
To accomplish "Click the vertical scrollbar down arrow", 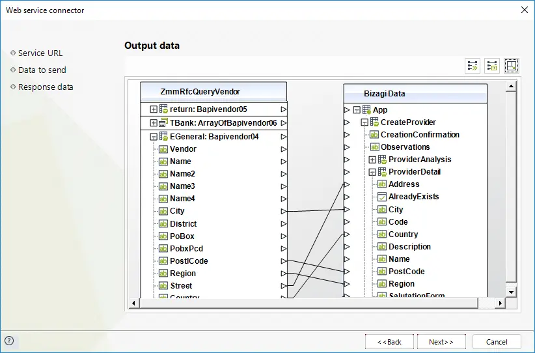I will 511,292.
